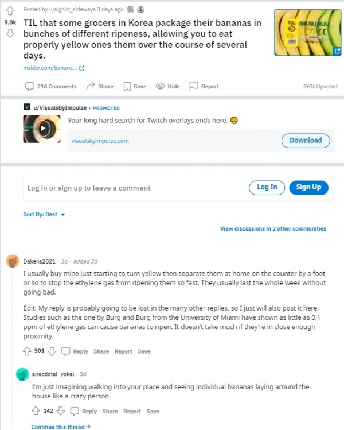Upvote anecdotal_yokel's comment

36,411
